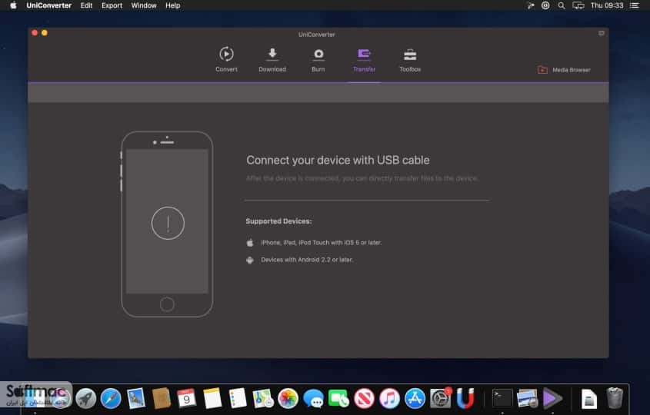Click the screen mirroring icon in the menu bar
Screen dimensions: 650x415
[x=578, y=5]
